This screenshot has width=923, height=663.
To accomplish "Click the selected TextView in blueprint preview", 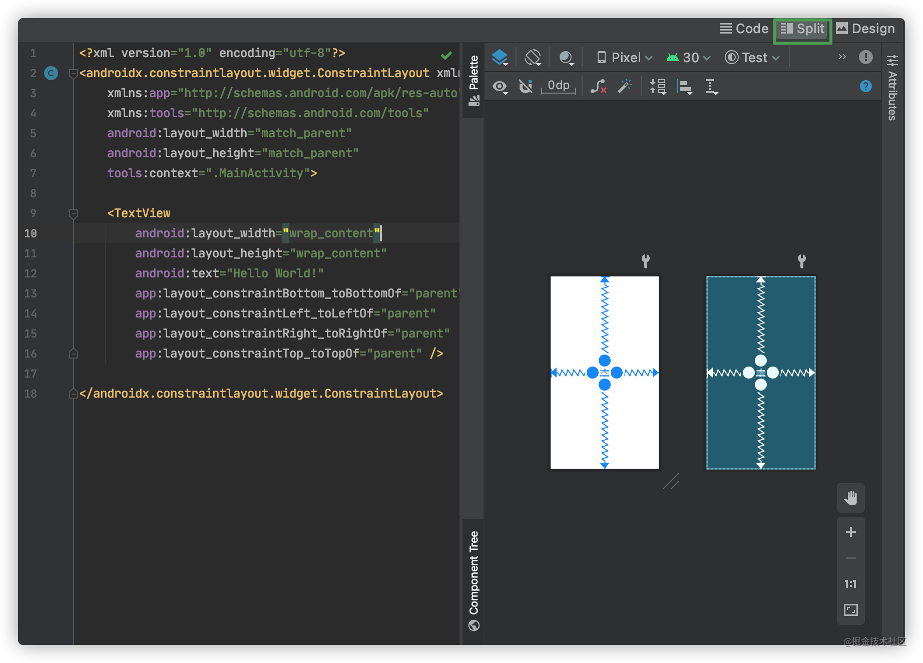I will 761,373.
